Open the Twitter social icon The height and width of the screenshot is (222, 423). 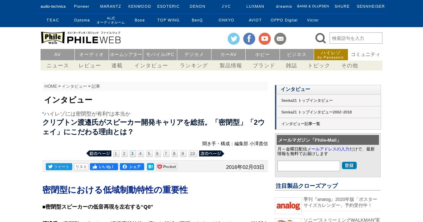coord(233,39)
